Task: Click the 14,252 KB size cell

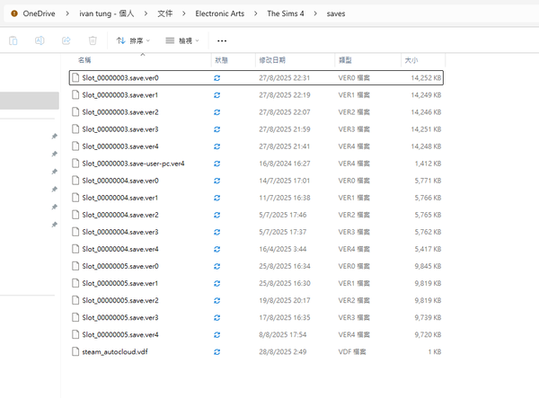Action: (x=426, y=78)
